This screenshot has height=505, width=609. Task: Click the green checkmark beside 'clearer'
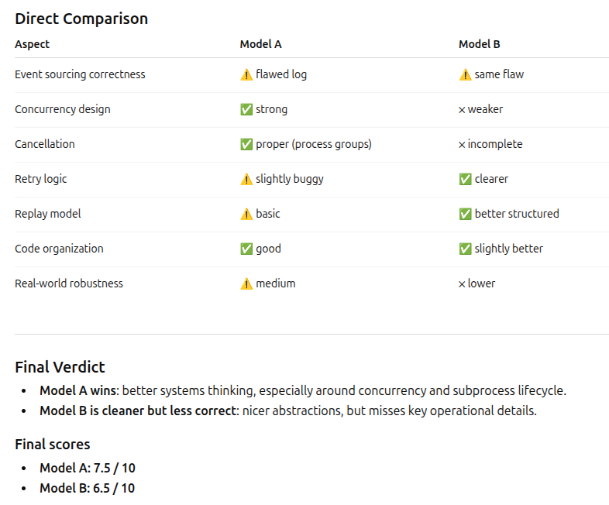pyautogui.click(x=465, y=180)
